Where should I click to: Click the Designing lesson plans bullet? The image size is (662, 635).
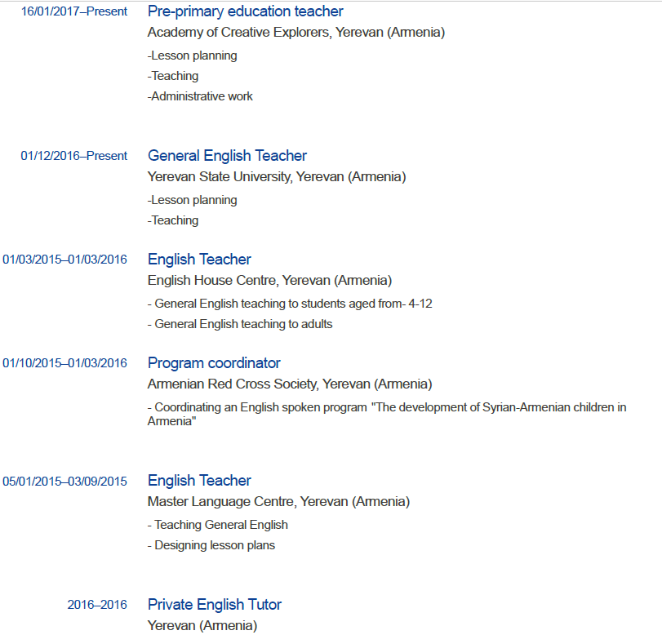[211, 545]
